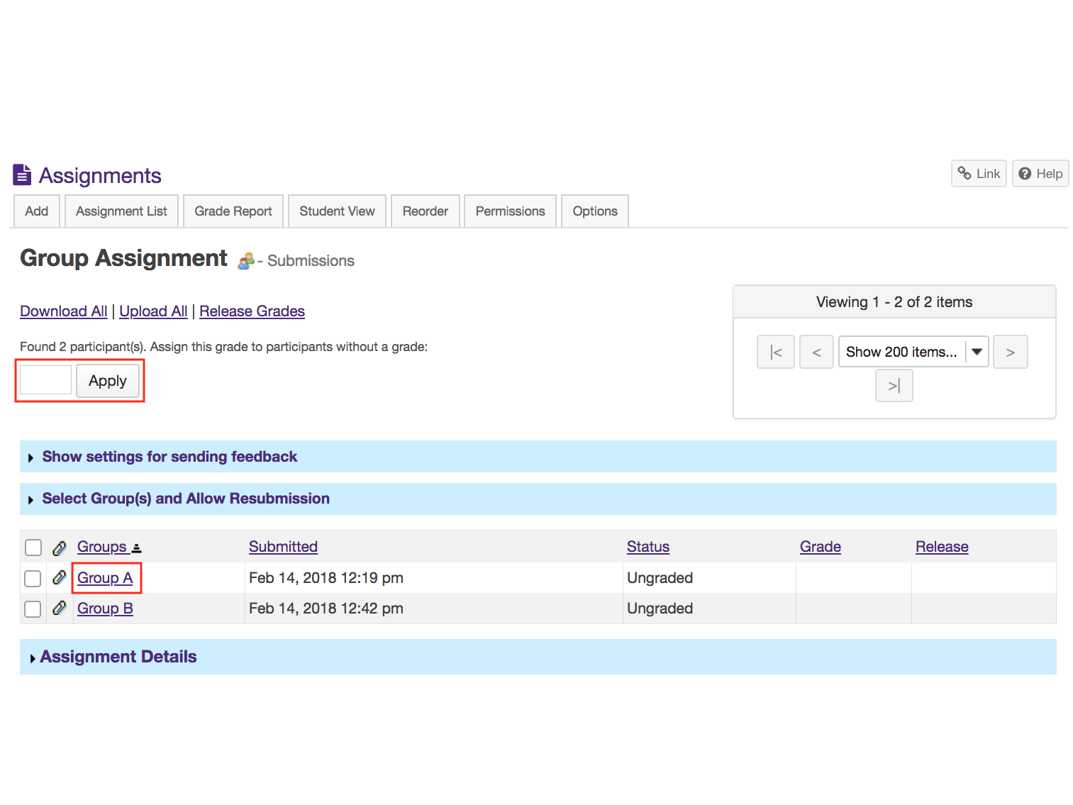Open Help using the question mark icon

[1025, 173]
